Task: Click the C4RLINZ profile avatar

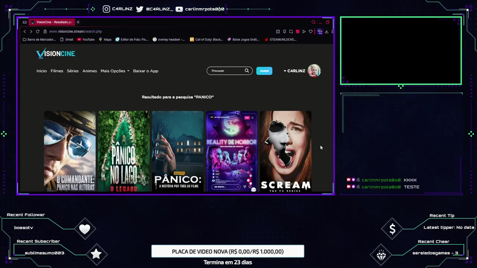Action: [314, 71]
